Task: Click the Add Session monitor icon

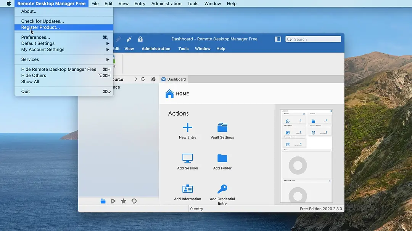Action: click(187, 158)
